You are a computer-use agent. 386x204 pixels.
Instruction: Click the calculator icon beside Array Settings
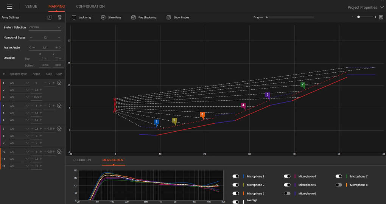59,17
